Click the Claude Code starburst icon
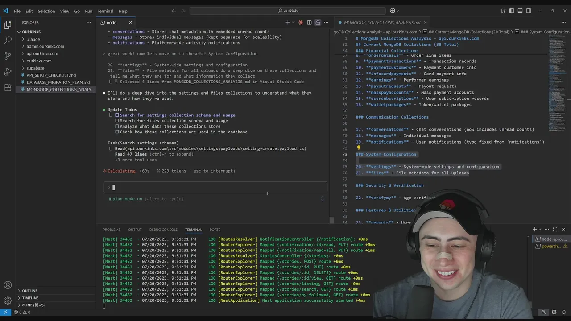571x321 pixels. pos(301,22)
